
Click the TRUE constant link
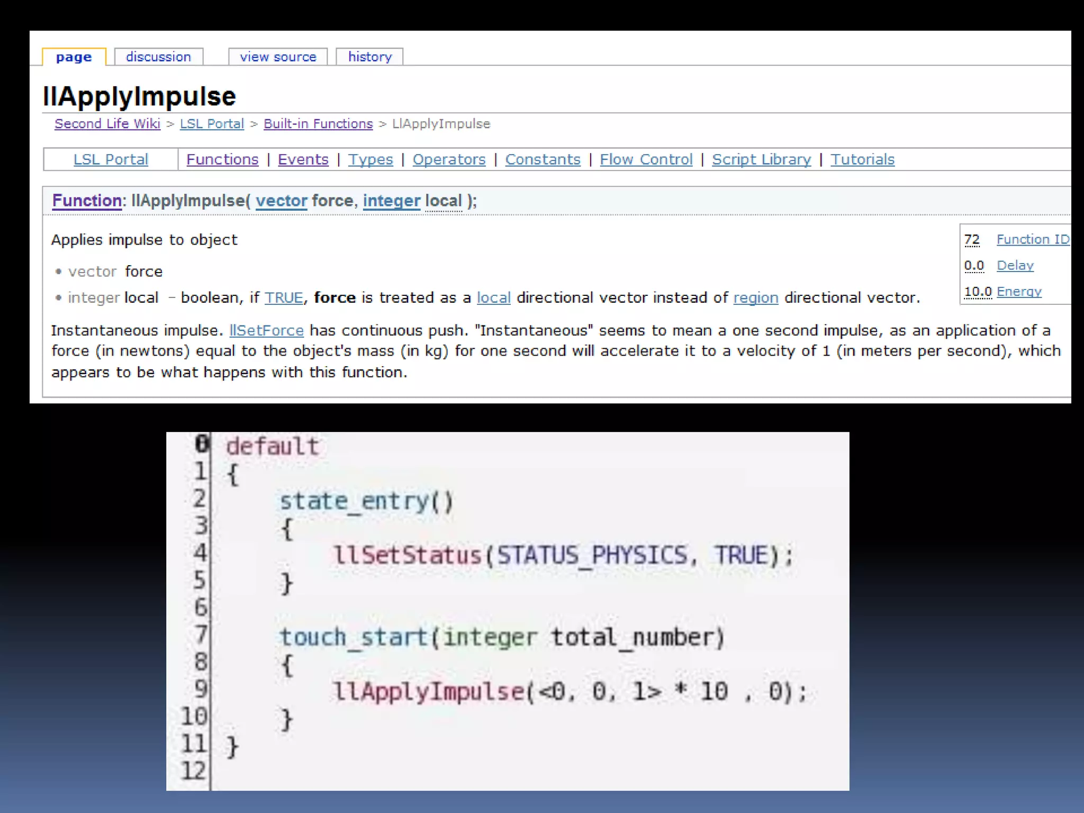pos(284,298)
